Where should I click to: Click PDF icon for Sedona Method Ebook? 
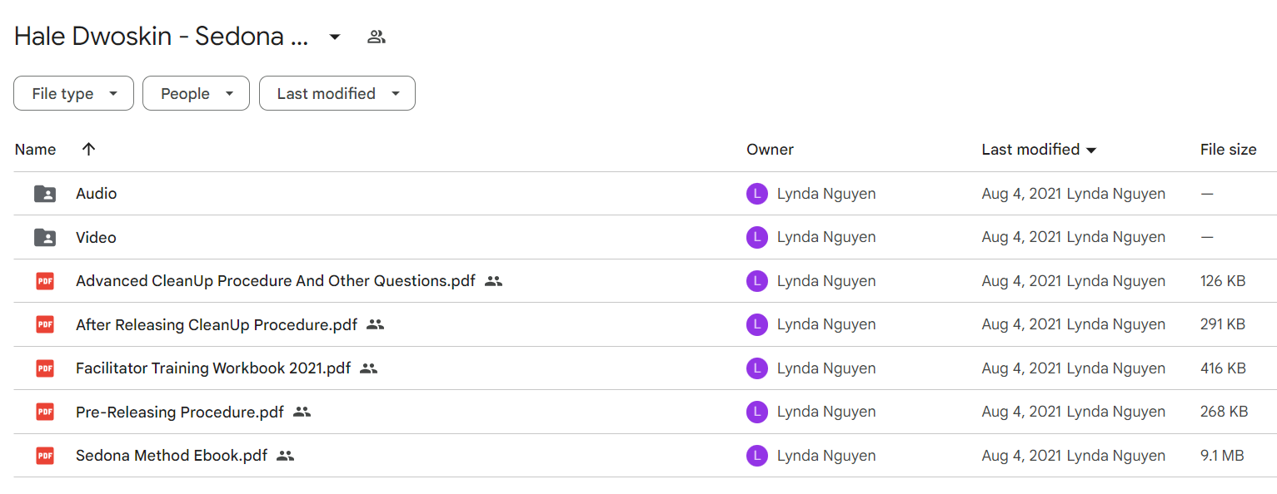[x=45, y=456]
